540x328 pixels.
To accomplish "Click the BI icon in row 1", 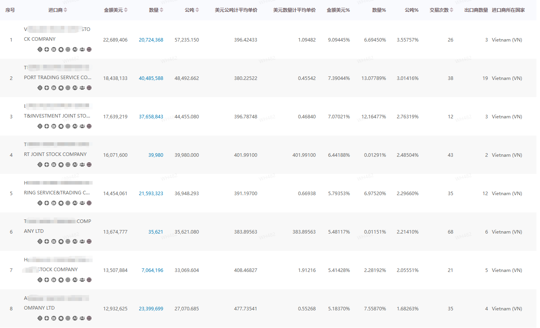I will [x=54, y=49].
